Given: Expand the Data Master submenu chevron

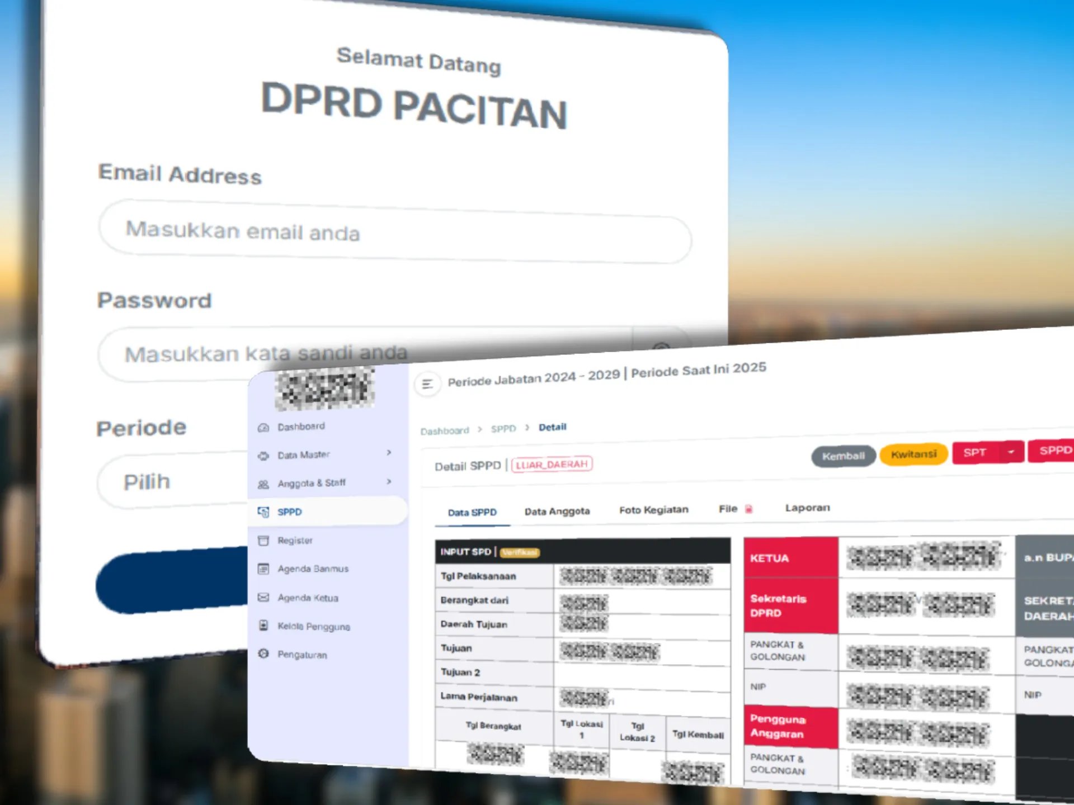Looking at the screenshot, I should (x=389, y=452).
